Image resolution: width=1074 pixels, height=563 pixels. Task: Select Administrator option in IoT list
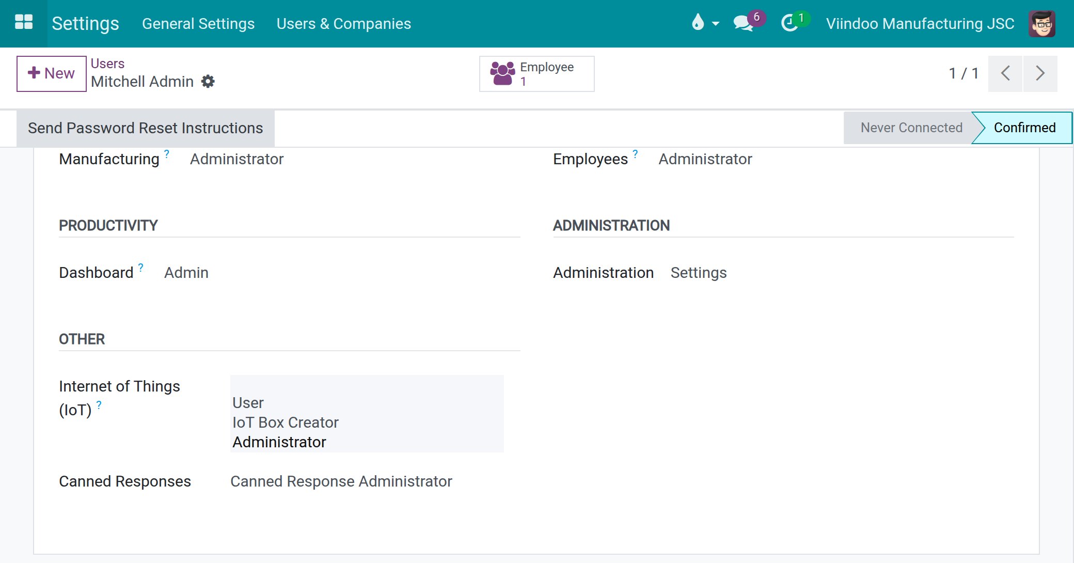pyautogui.click(x=279, y=442)
